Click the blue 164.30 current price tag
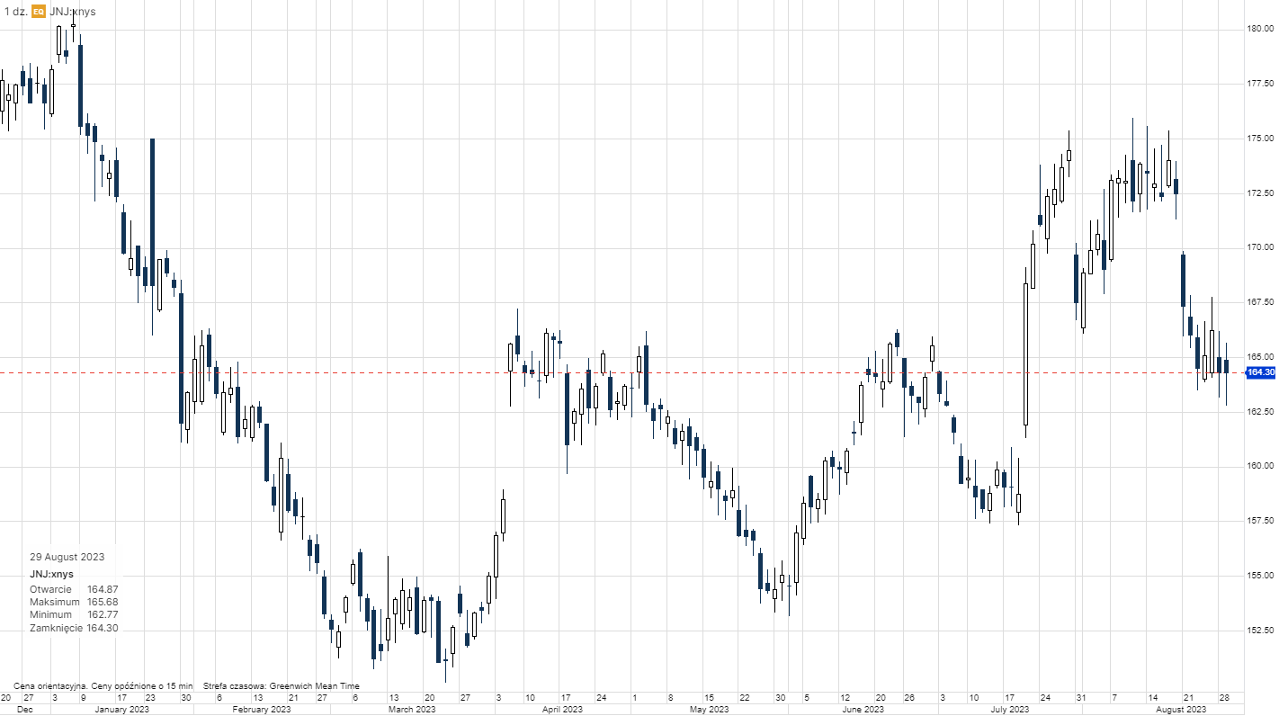This screenshot has width=1279, height=716. coord(1260,372)
